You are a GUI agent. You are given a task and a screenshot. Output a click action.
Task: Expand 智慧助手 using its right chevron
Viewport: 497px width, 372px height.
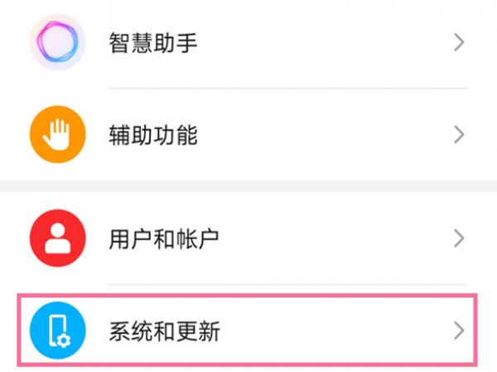(460, 42)
